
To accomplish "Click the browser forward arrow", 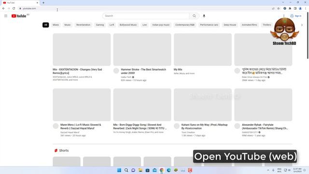I will (9, 9).
